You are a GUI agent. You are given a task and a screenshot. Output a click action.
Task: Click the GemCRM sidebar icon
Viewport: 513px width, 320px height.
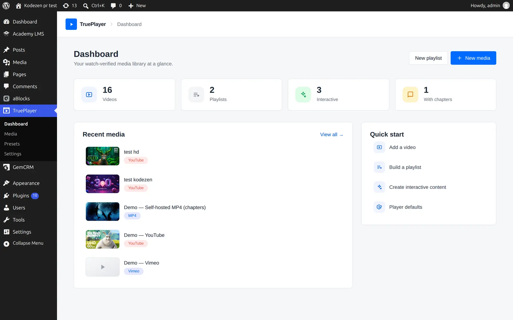tap(6, 167)
